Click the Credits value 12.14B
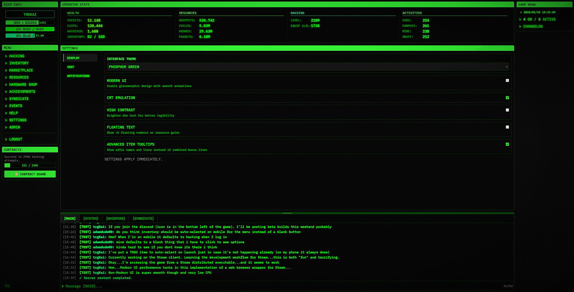This screenshot has height=292, width=574. click(x=94, y=20)
